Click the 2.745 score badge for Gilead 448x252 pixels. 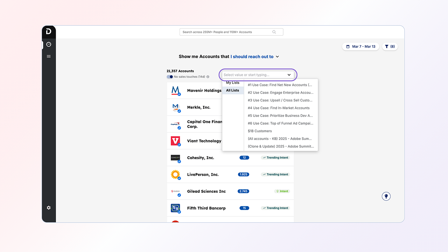point(243,191)
